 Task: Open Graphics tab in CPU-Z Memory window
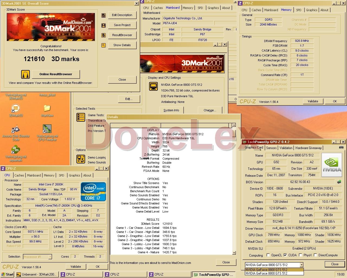coord(311,10)
